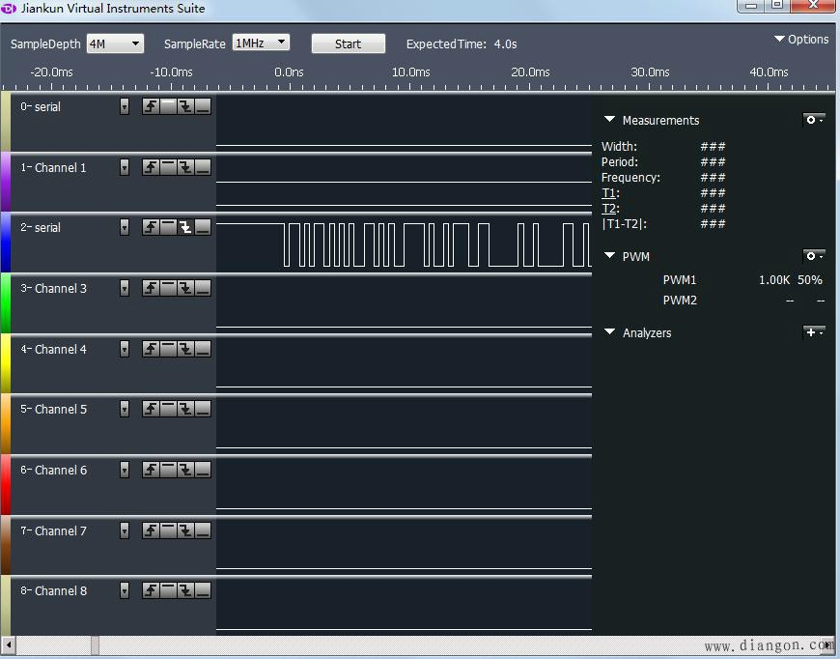Click the horizontal scrollbar thumb
Viewport: 840px width, 659px height.
pos(95,645)
